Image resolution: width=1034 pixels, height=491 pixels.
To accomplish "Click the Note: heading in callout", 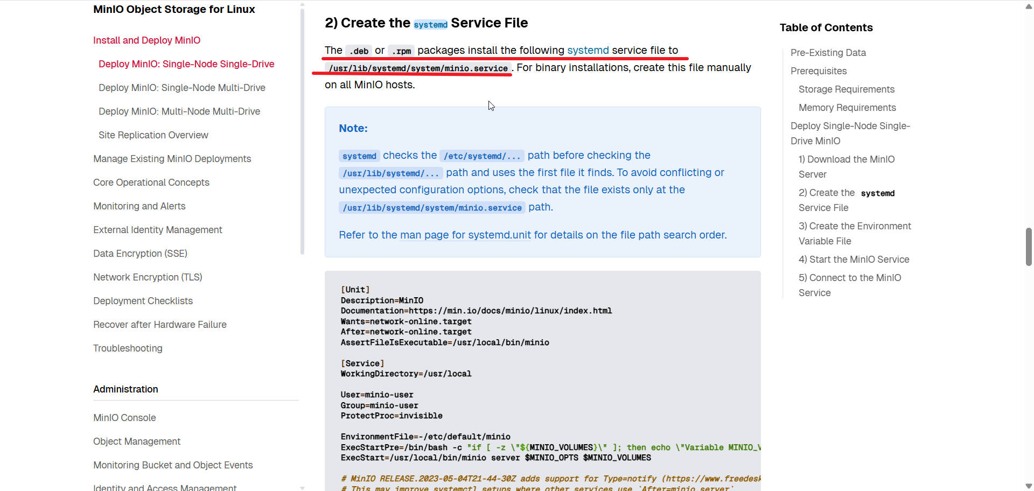I will pos(353,128).
